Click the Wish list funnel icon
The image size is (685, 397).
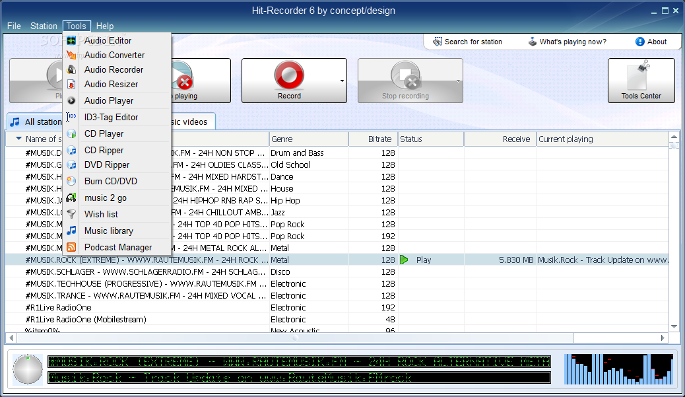click(x=71, y=214)
